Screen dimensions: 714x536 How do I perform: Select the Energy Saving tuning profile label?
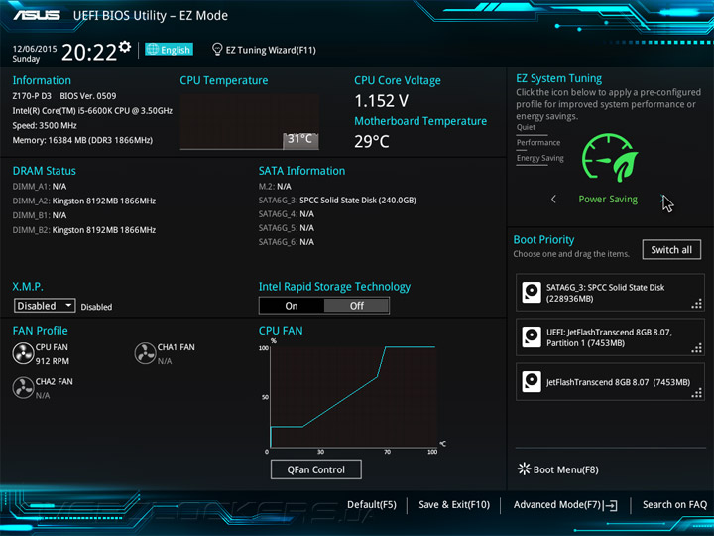(540, 158)
